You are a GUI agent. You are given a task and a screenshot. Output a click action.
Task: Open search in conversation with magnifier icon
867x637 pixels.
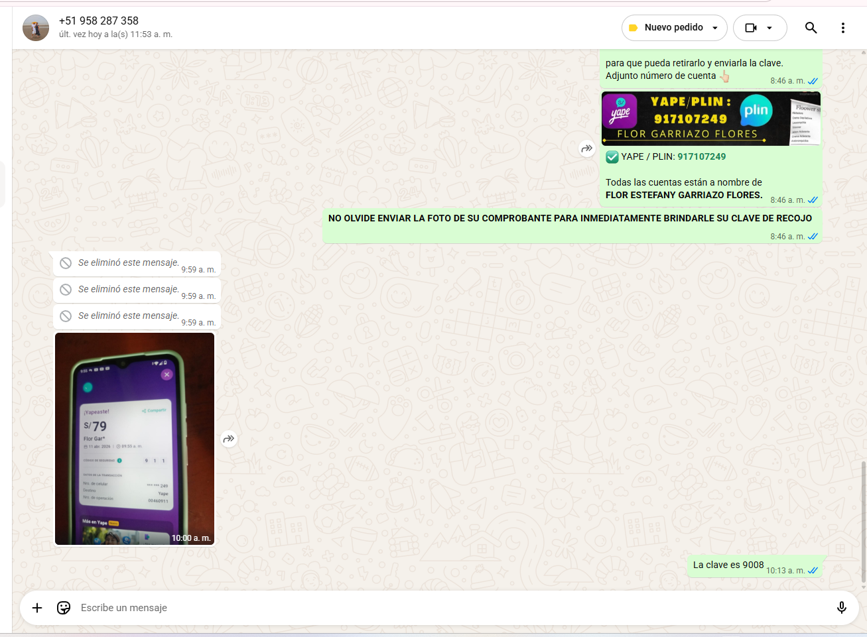pyautogui.click(x=811, y=28)
